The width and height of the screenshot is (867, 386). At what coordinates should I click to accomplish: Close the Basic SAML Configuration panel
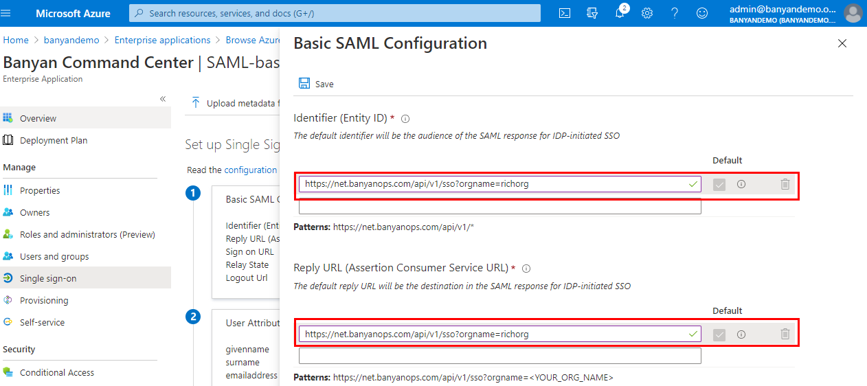click(x=842, y=43)
